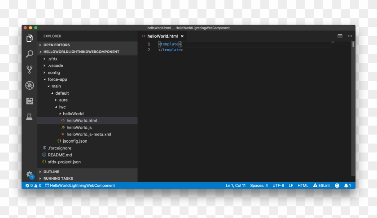The height and width of the screenshot is (218, 377).
Task: Open sfdx-project.json file
Action: [x=87, y=162]
